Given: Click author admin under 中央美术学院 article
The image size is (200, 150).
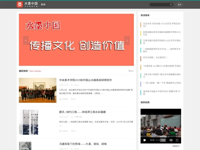Looking at the screenshot, I should pyautogui.click(x=77, y=85).
